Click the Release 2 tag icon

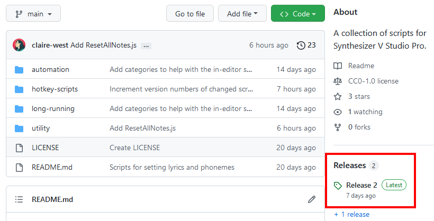338,186
